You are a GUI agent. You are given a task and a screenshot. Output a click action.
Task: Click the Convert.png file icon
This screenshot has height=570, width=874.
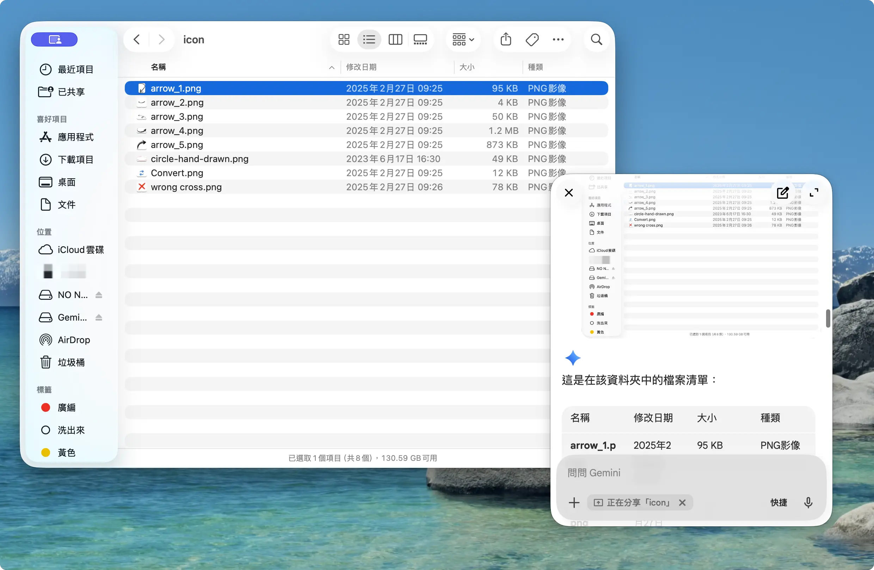141,173
